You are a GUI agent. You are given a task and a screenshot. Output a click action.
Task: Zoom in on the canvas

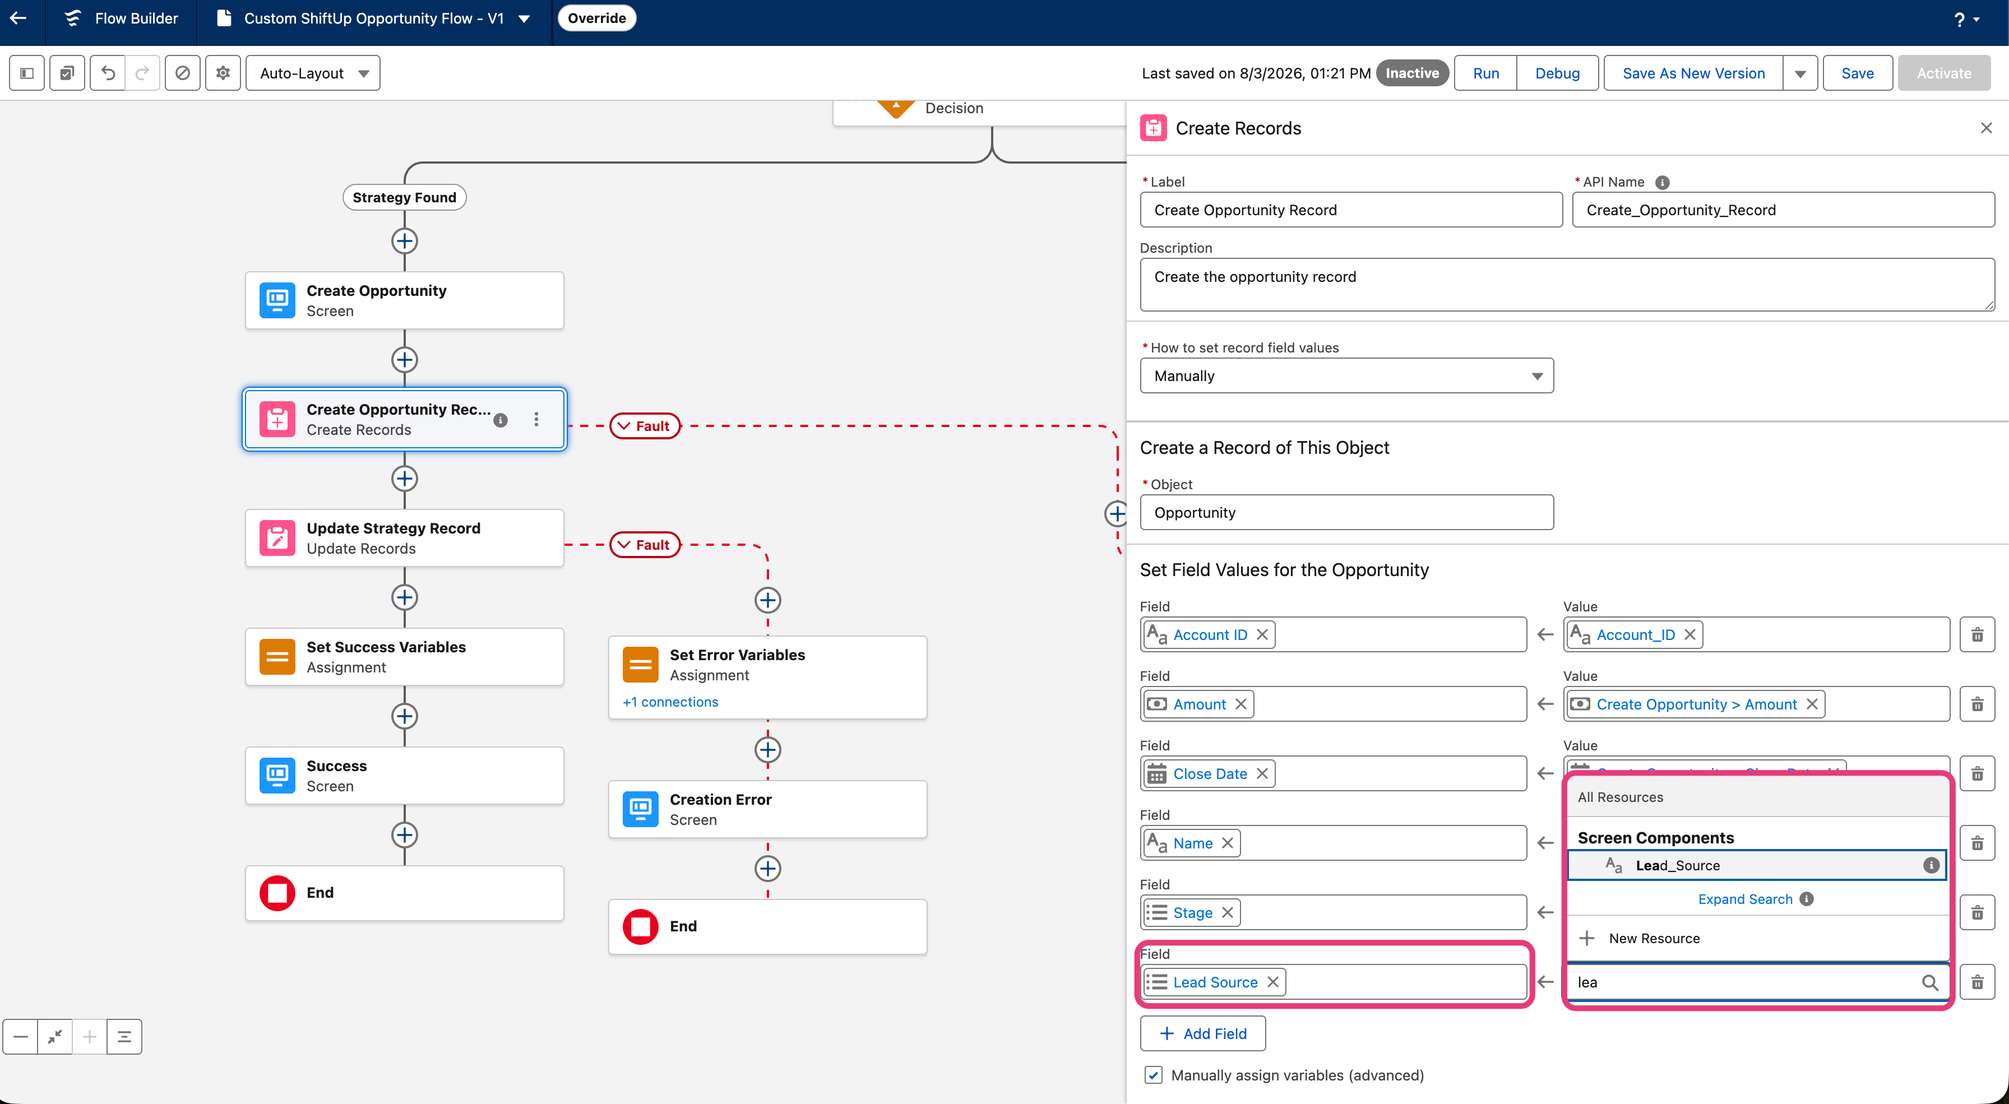(x=90, y=1036)
